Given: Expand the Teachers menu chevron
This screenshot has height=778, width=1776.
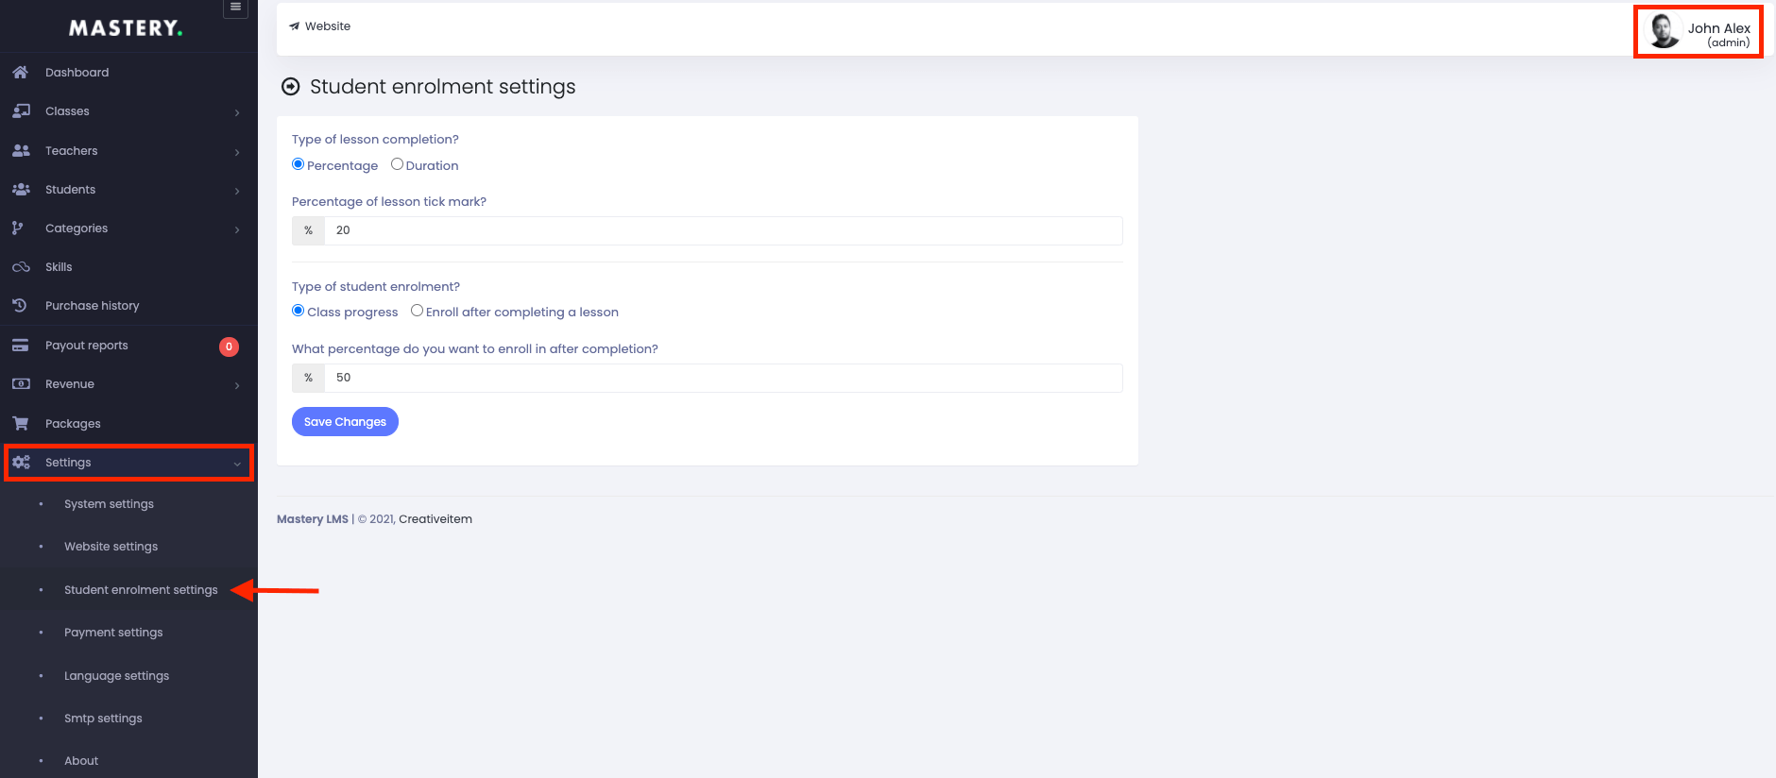Looking at the screenshot, I should [x=237, y=152].
